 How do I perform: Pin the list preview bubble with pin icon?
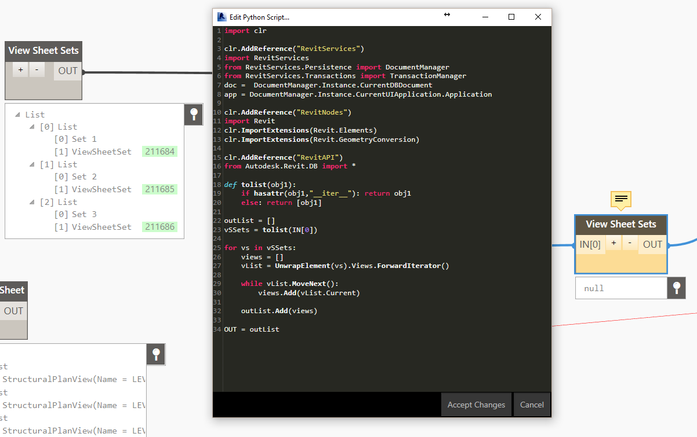click(194, 115)
